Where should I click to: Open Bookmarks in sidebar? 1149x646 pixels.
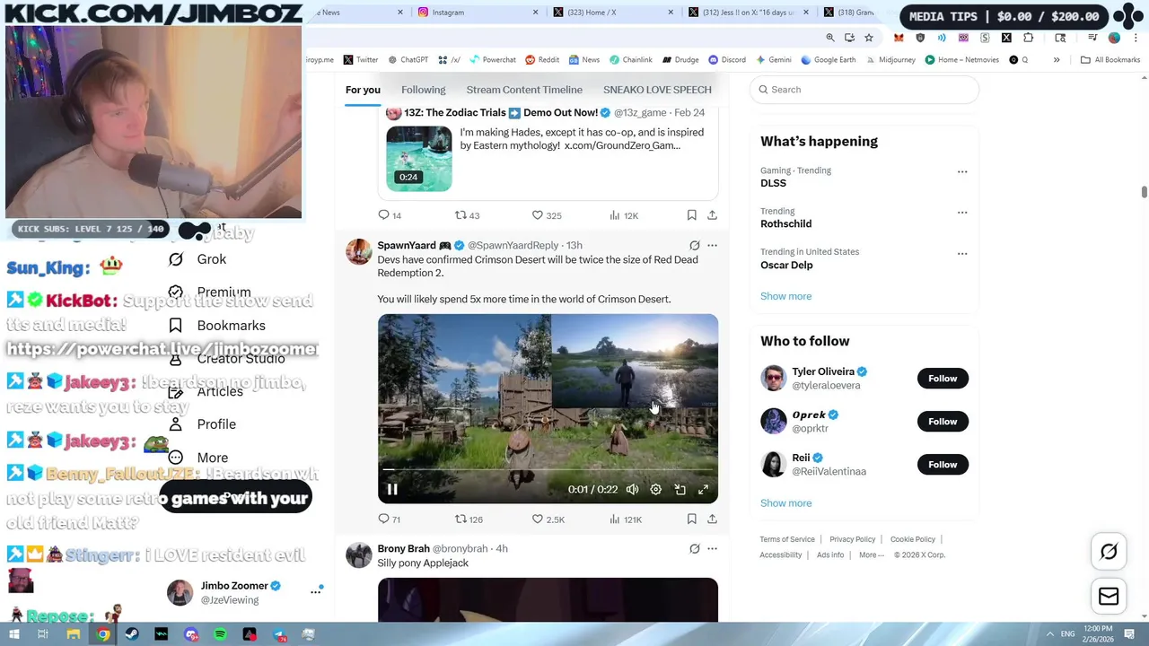point(217,326)
